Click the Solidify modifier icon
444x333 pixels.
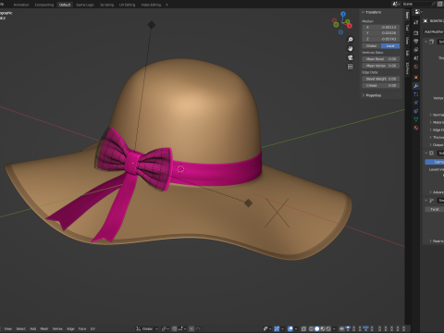pyautogui.click(x=432, y=42)
